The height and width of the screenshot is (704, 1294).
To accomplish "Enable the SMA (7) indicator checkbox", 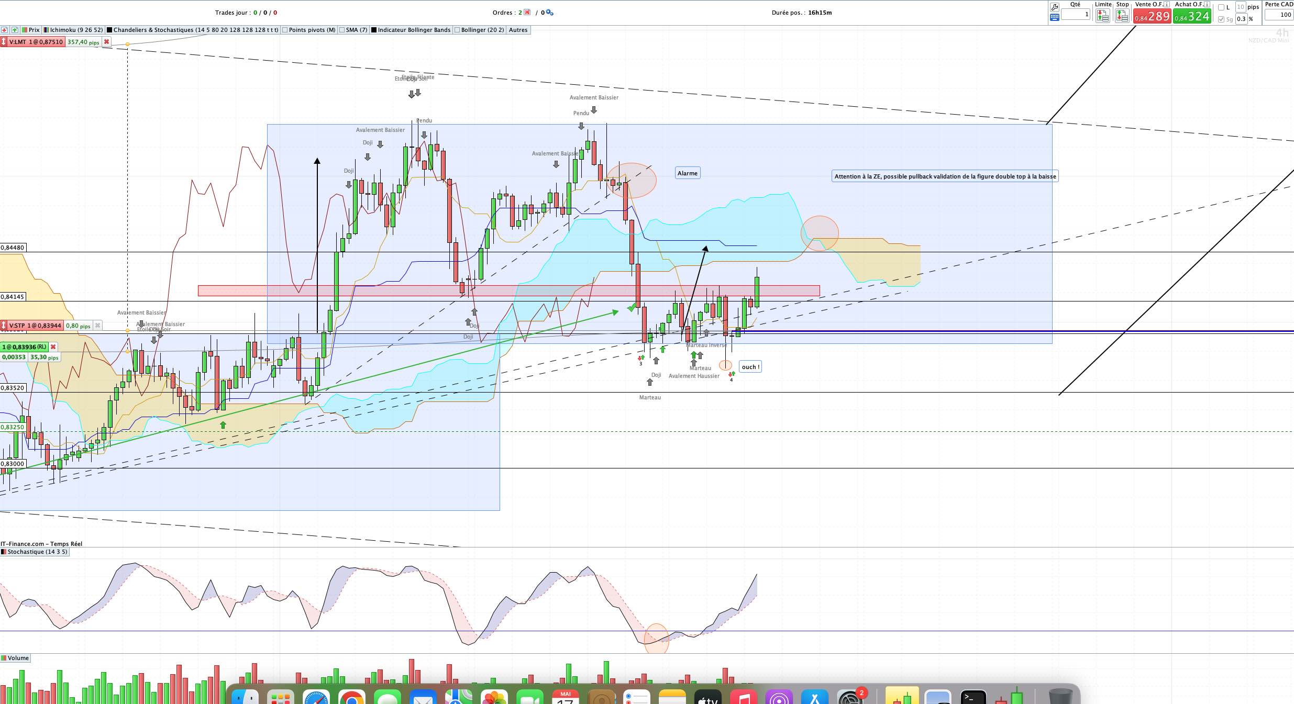I will pos(353,30).
